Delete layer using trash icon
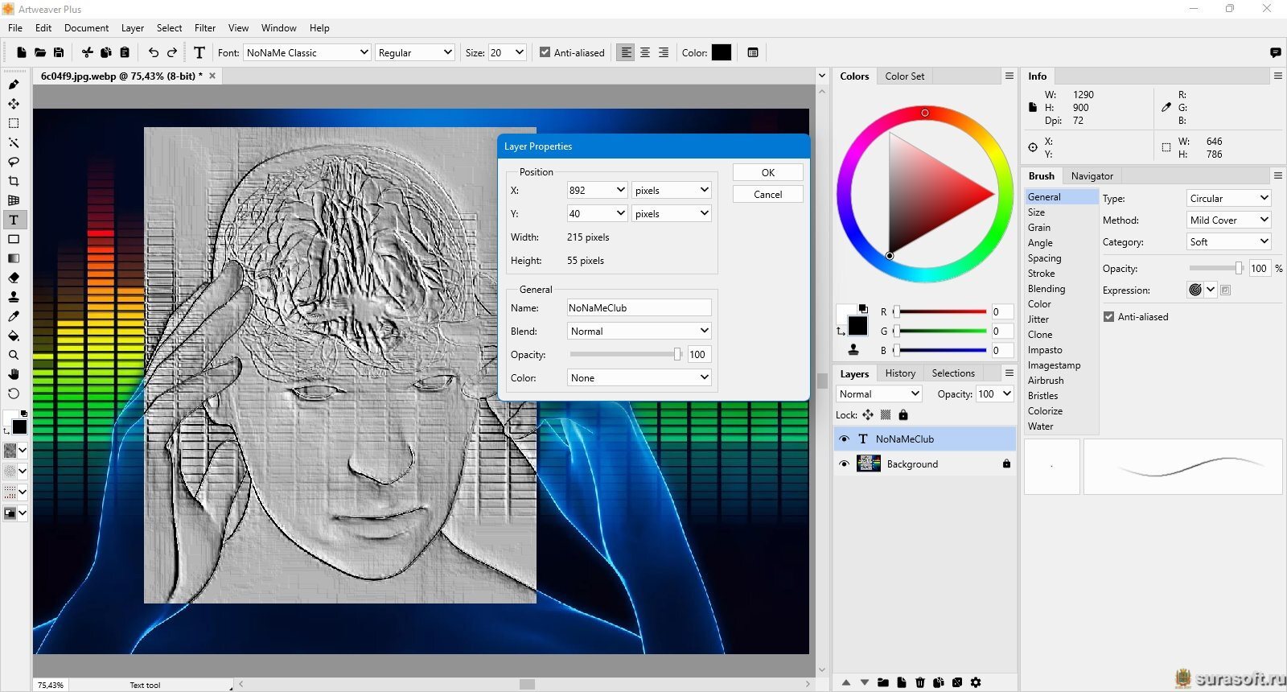The height and width of the screenshot is (692, 1287). [x=920, y=682]
